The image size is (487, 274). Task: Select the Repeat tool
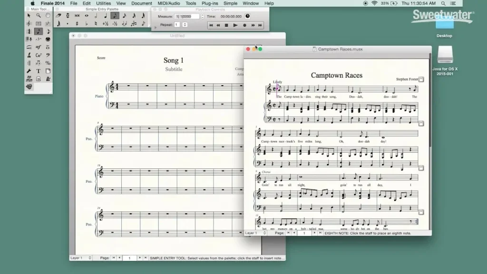[29, 63]
